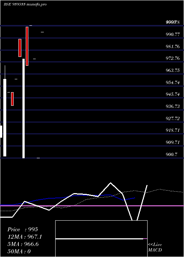Select the 945.74 price axis label
Viewport: 184px width, 257px height.
(x=173, y=94)
